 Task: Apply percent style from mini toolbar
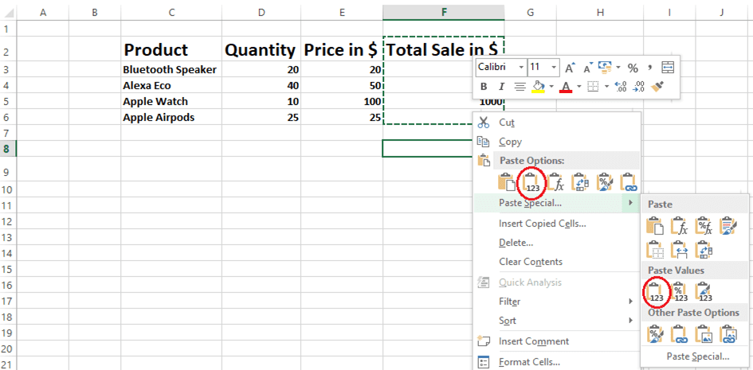point(633,68)
